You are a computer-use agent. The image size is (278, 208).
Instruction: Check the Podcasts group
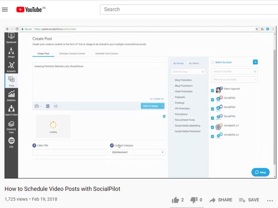click(x=172, y=97)
